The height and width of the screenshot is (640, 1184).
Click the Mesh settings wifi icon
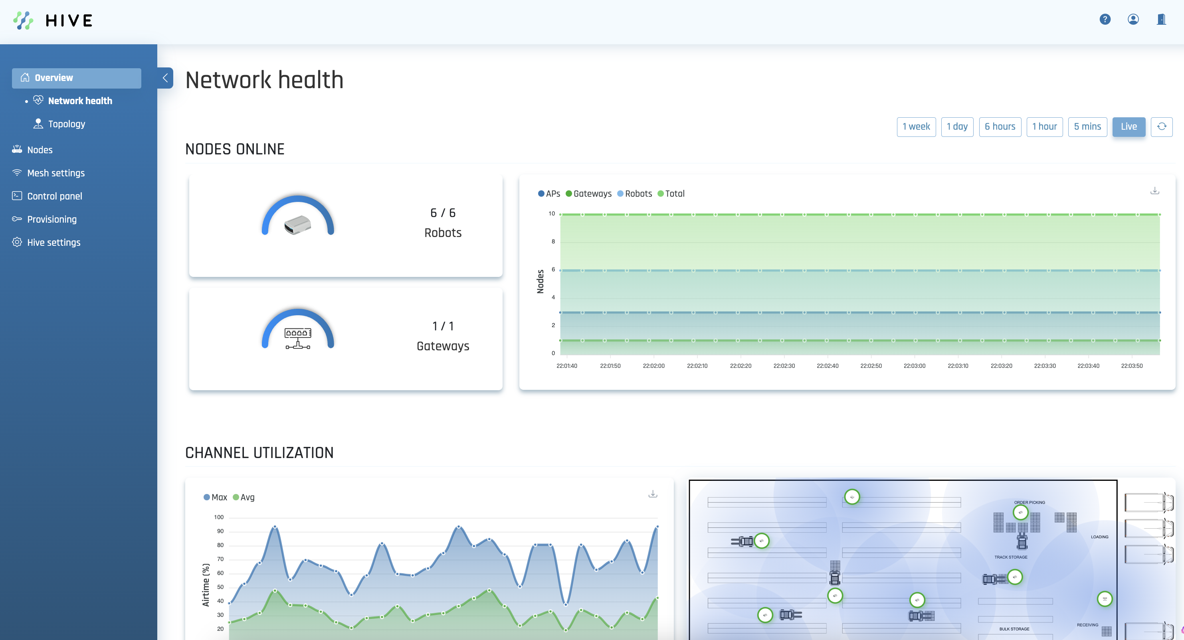[17, 173]
